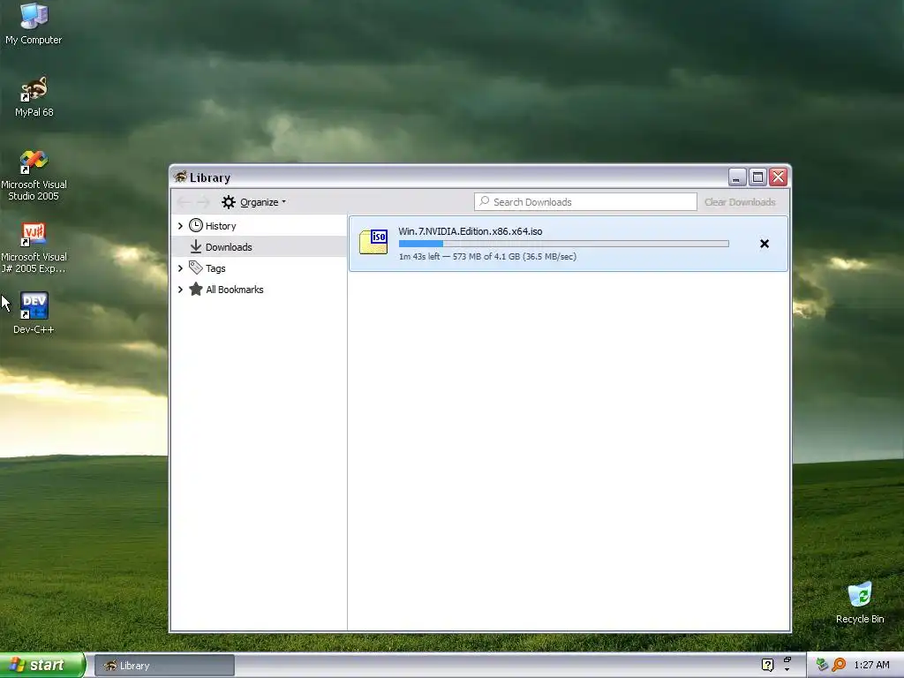The width and height of the screenshot is (904, 678).
Task: Click the network connection tray icon
Action: [x=822, y=665]
